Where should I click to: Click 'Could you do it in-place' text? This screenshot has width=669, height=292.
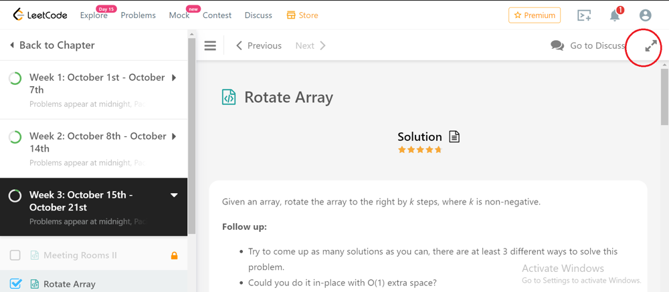[343, 283]
